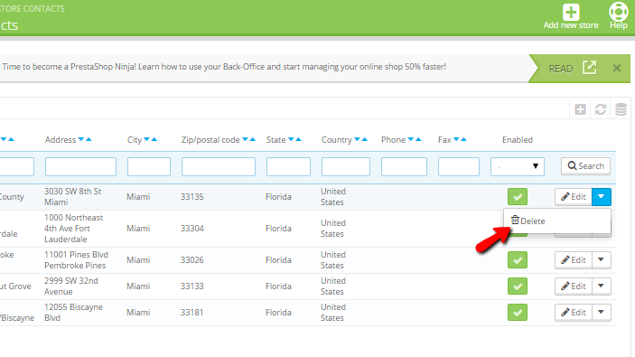Toggle enabled status for 11001 Pines Blvd store

click(518, 260)
